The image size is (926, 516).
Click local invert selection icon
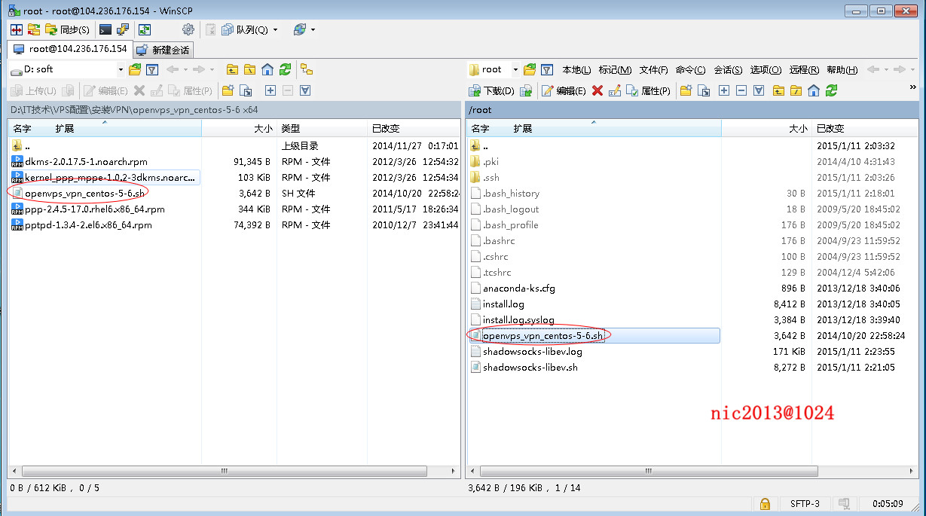305,90
